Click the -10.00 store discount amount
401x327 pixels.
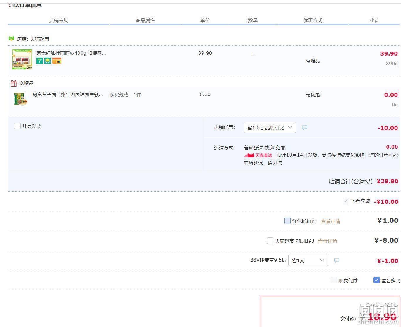point(388,128)
